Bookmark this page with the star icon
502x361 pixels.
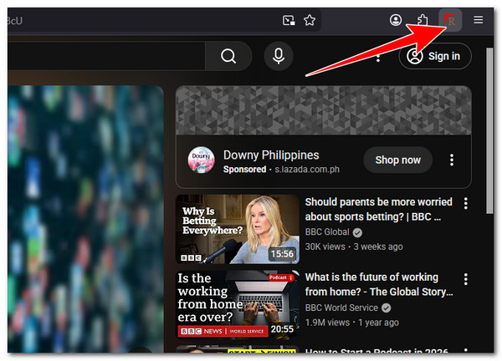(x=310, y=20)
